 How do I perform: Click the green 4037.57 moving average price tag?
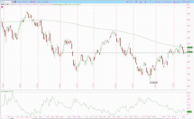coord(190,48)
